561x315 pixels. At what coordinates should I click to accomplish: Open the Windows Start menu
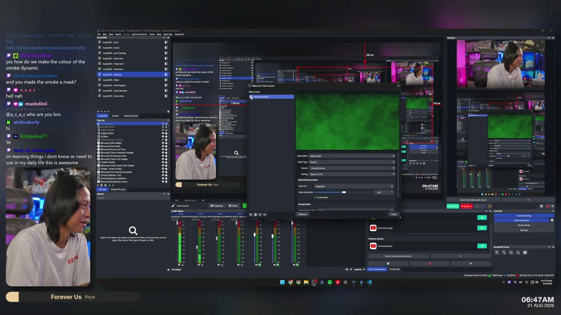(282, 282)
